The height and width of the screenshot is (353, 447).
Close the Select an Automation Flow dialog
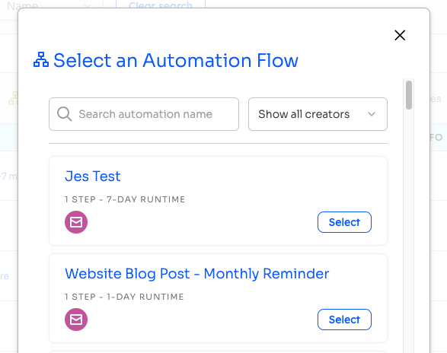pyautogui.click(x=400, y=35)
